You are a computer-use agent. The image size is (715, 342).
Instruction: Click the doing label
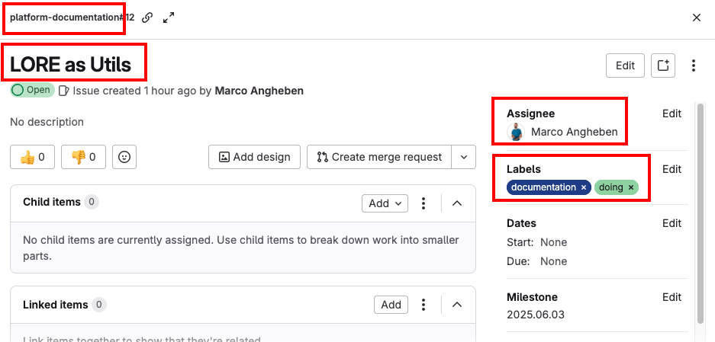pyautogui.click(x=611, y=187)
